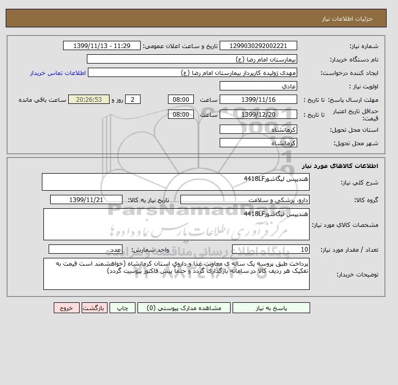Screen dimensions: 398x385
Task: Click label 'تاریخ و ساعت اعلان عمومی:'
Action: [180, 46]
